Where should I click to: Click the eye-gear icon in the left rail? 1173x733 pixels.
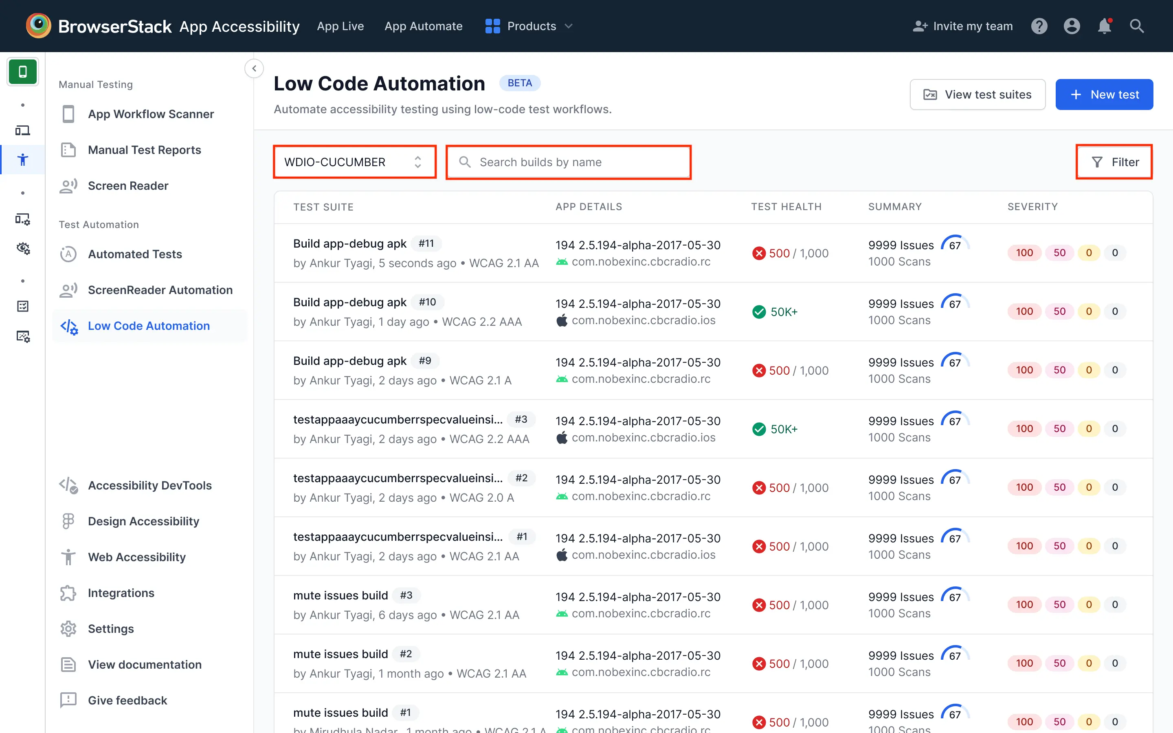point(23,248)
